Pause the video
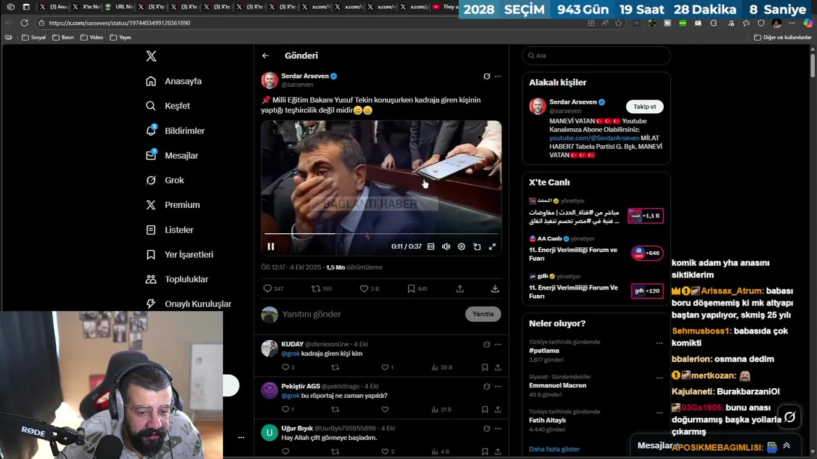Image resolution: width=817 pixels, height=459 pixels. coord(271,247)
